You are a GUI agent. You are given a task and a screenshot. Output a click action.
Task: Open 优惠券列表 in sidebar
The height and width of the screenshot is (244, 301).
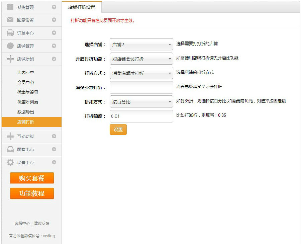(28, 102)
